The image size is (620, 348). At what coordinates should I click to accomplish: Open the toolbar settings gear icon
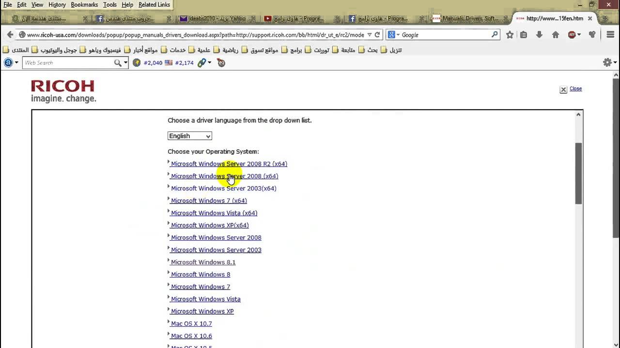(607, 62)
